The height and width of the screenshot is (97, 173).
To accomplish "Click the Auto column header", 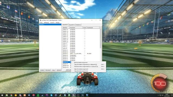I will click(85, 27).
